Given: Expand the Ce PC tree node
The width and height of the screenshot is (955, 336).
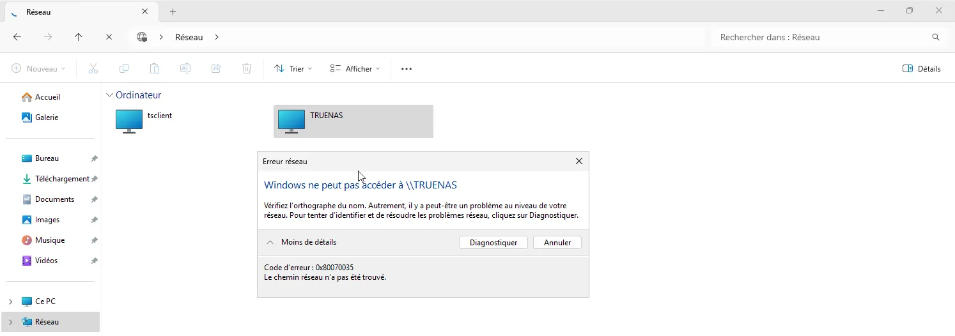Looking at the screenshot, I should click(10, 302).
